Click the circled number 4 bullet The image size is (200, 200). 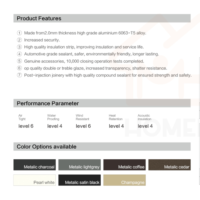(x=19, y=54)
